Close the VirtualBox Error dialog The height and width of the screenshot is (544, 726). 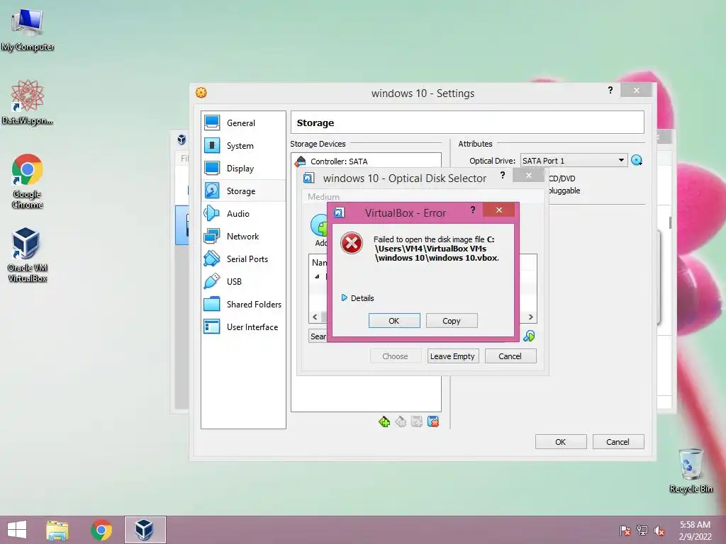pyautogui.click(x=498, y=210)
